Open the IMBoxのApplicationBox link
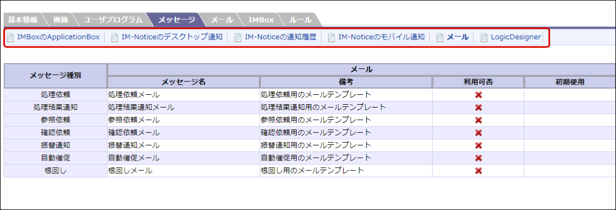This screenshot has height=210, width=616. click(x=58, y=37)
